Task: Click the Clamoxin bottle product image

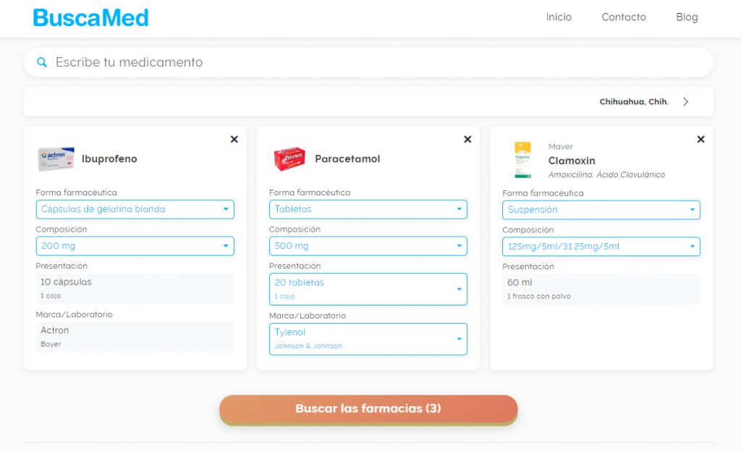Action: pos(522,160)
